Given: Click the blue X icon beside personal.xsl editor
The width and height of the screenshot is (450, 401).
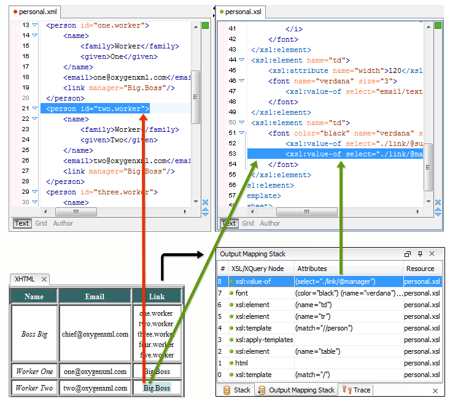Looking at the screenshot, I should click(x=438, y=203).
